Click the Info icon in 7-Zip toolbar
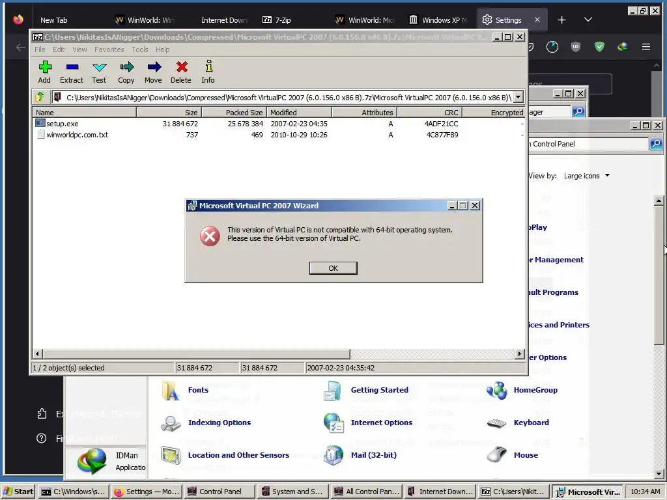 click(208, 72)
